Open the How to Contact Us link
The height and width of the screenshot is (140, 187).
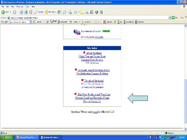(x=92, y=101)
